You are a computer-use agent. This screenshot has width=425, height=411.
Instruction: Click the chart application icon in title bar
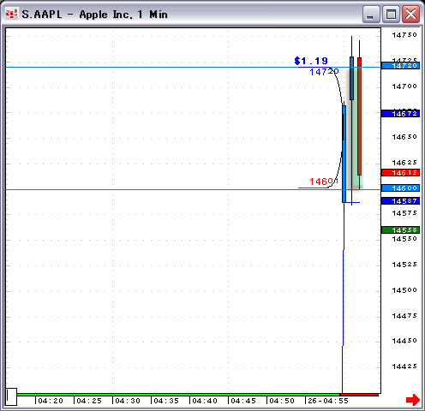pyautogui.click(x=12, y=14)
